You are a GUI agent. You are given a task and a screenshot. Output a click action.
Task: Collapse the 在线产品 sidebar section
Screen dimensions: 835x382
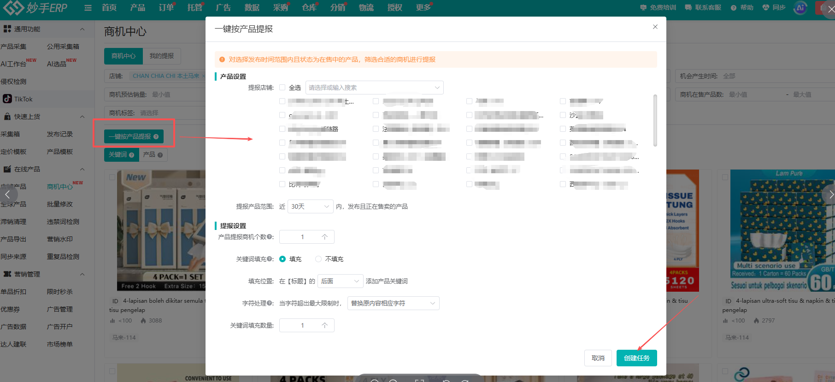click(82, 169)
